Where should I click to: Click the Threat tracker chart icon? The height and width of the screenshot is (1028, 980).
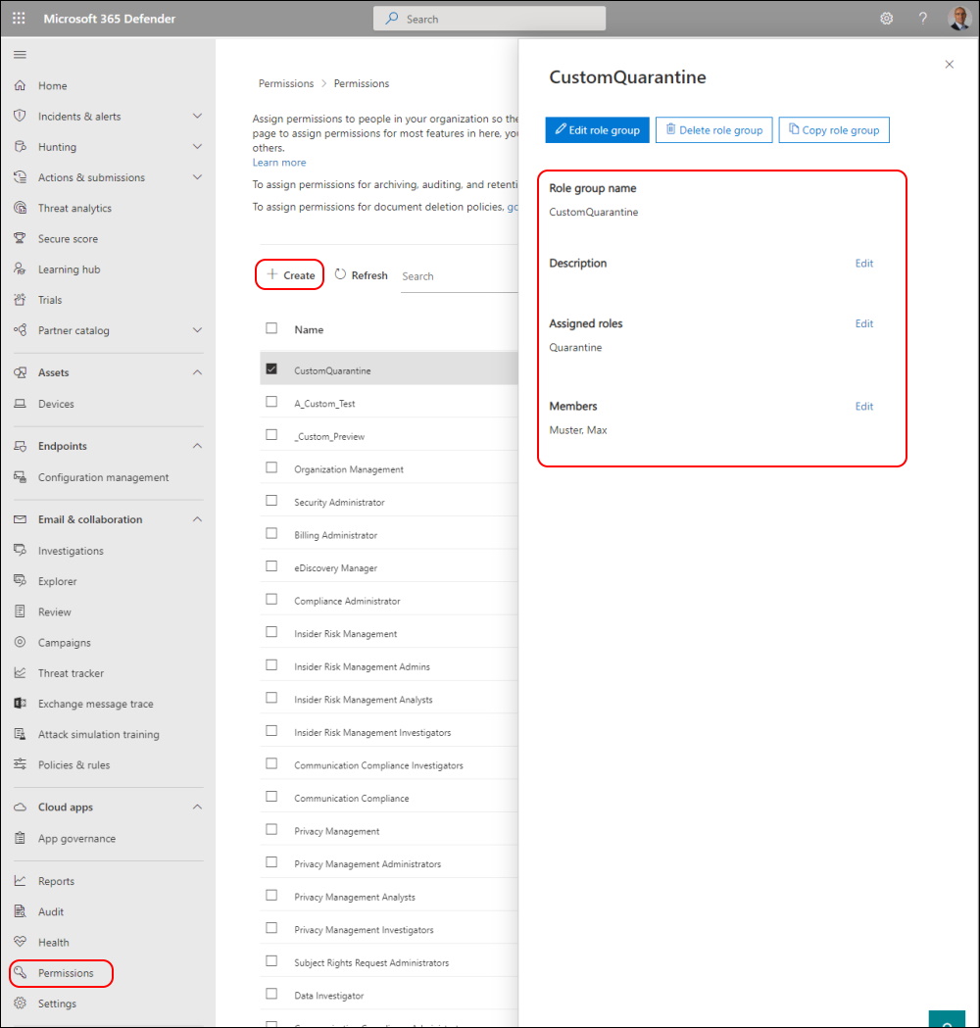21,672
